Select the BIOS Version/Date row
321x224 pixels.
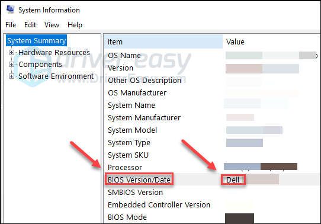click(x=212, y=180)
